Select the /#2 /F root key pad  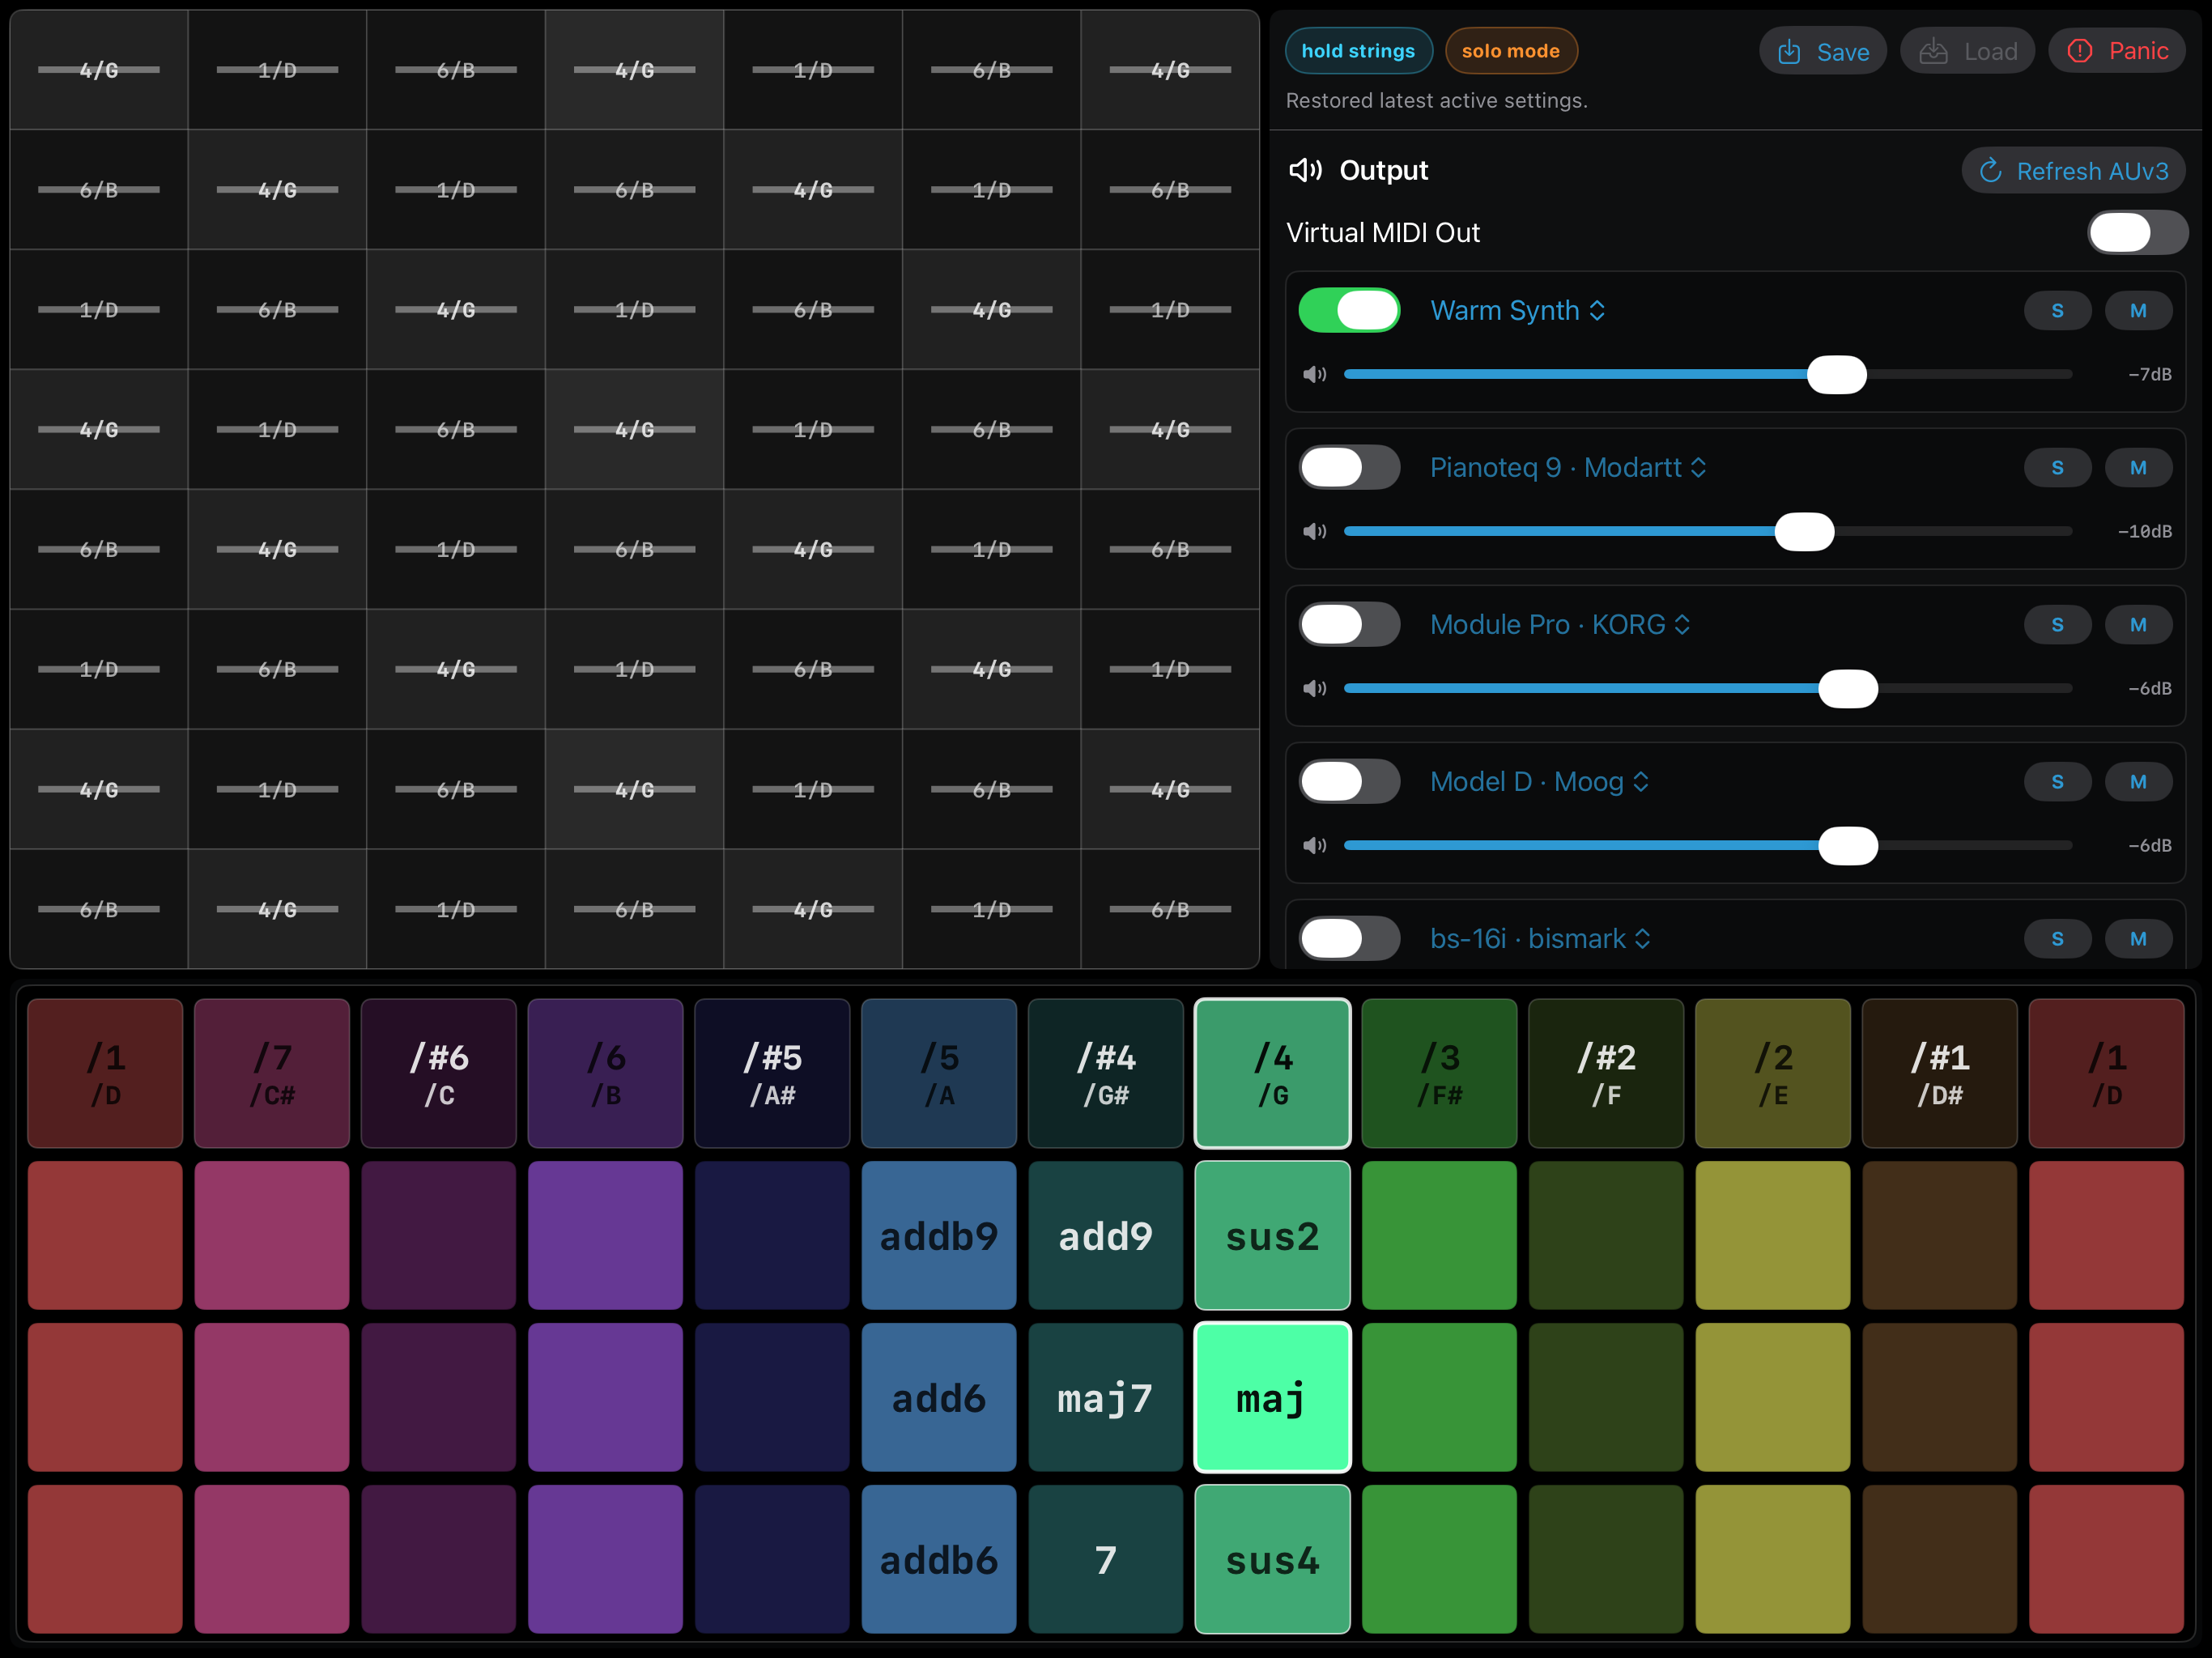1606,1073
